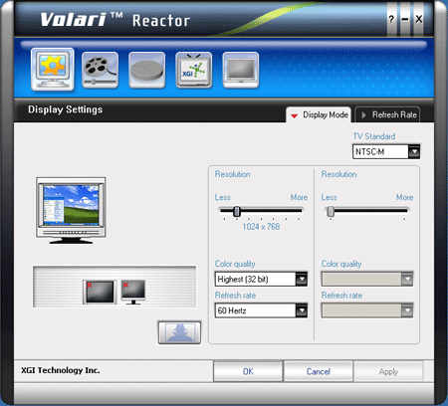The height and width of the screenshot is (406, 448).
Task: Open the laptop screen icon in toolbar
Action: click(x=241, y=70)
